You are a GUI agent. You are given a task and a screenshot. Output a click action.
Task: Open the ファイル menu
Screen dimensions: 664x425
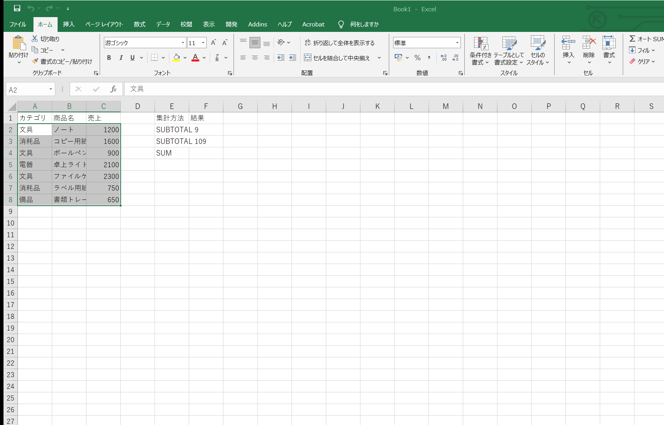coord(18,24)
